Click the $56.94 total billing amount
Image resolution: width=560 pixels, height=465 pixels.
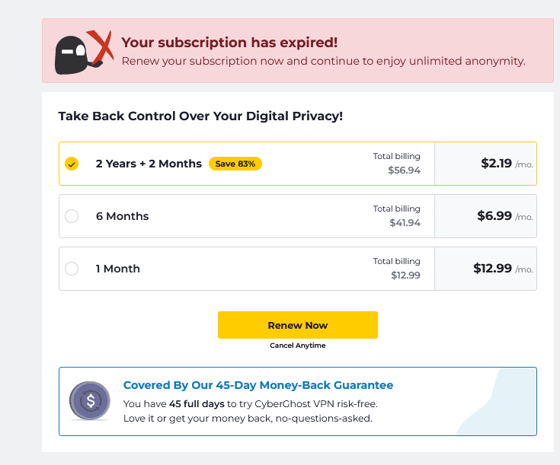pos(404,170)
